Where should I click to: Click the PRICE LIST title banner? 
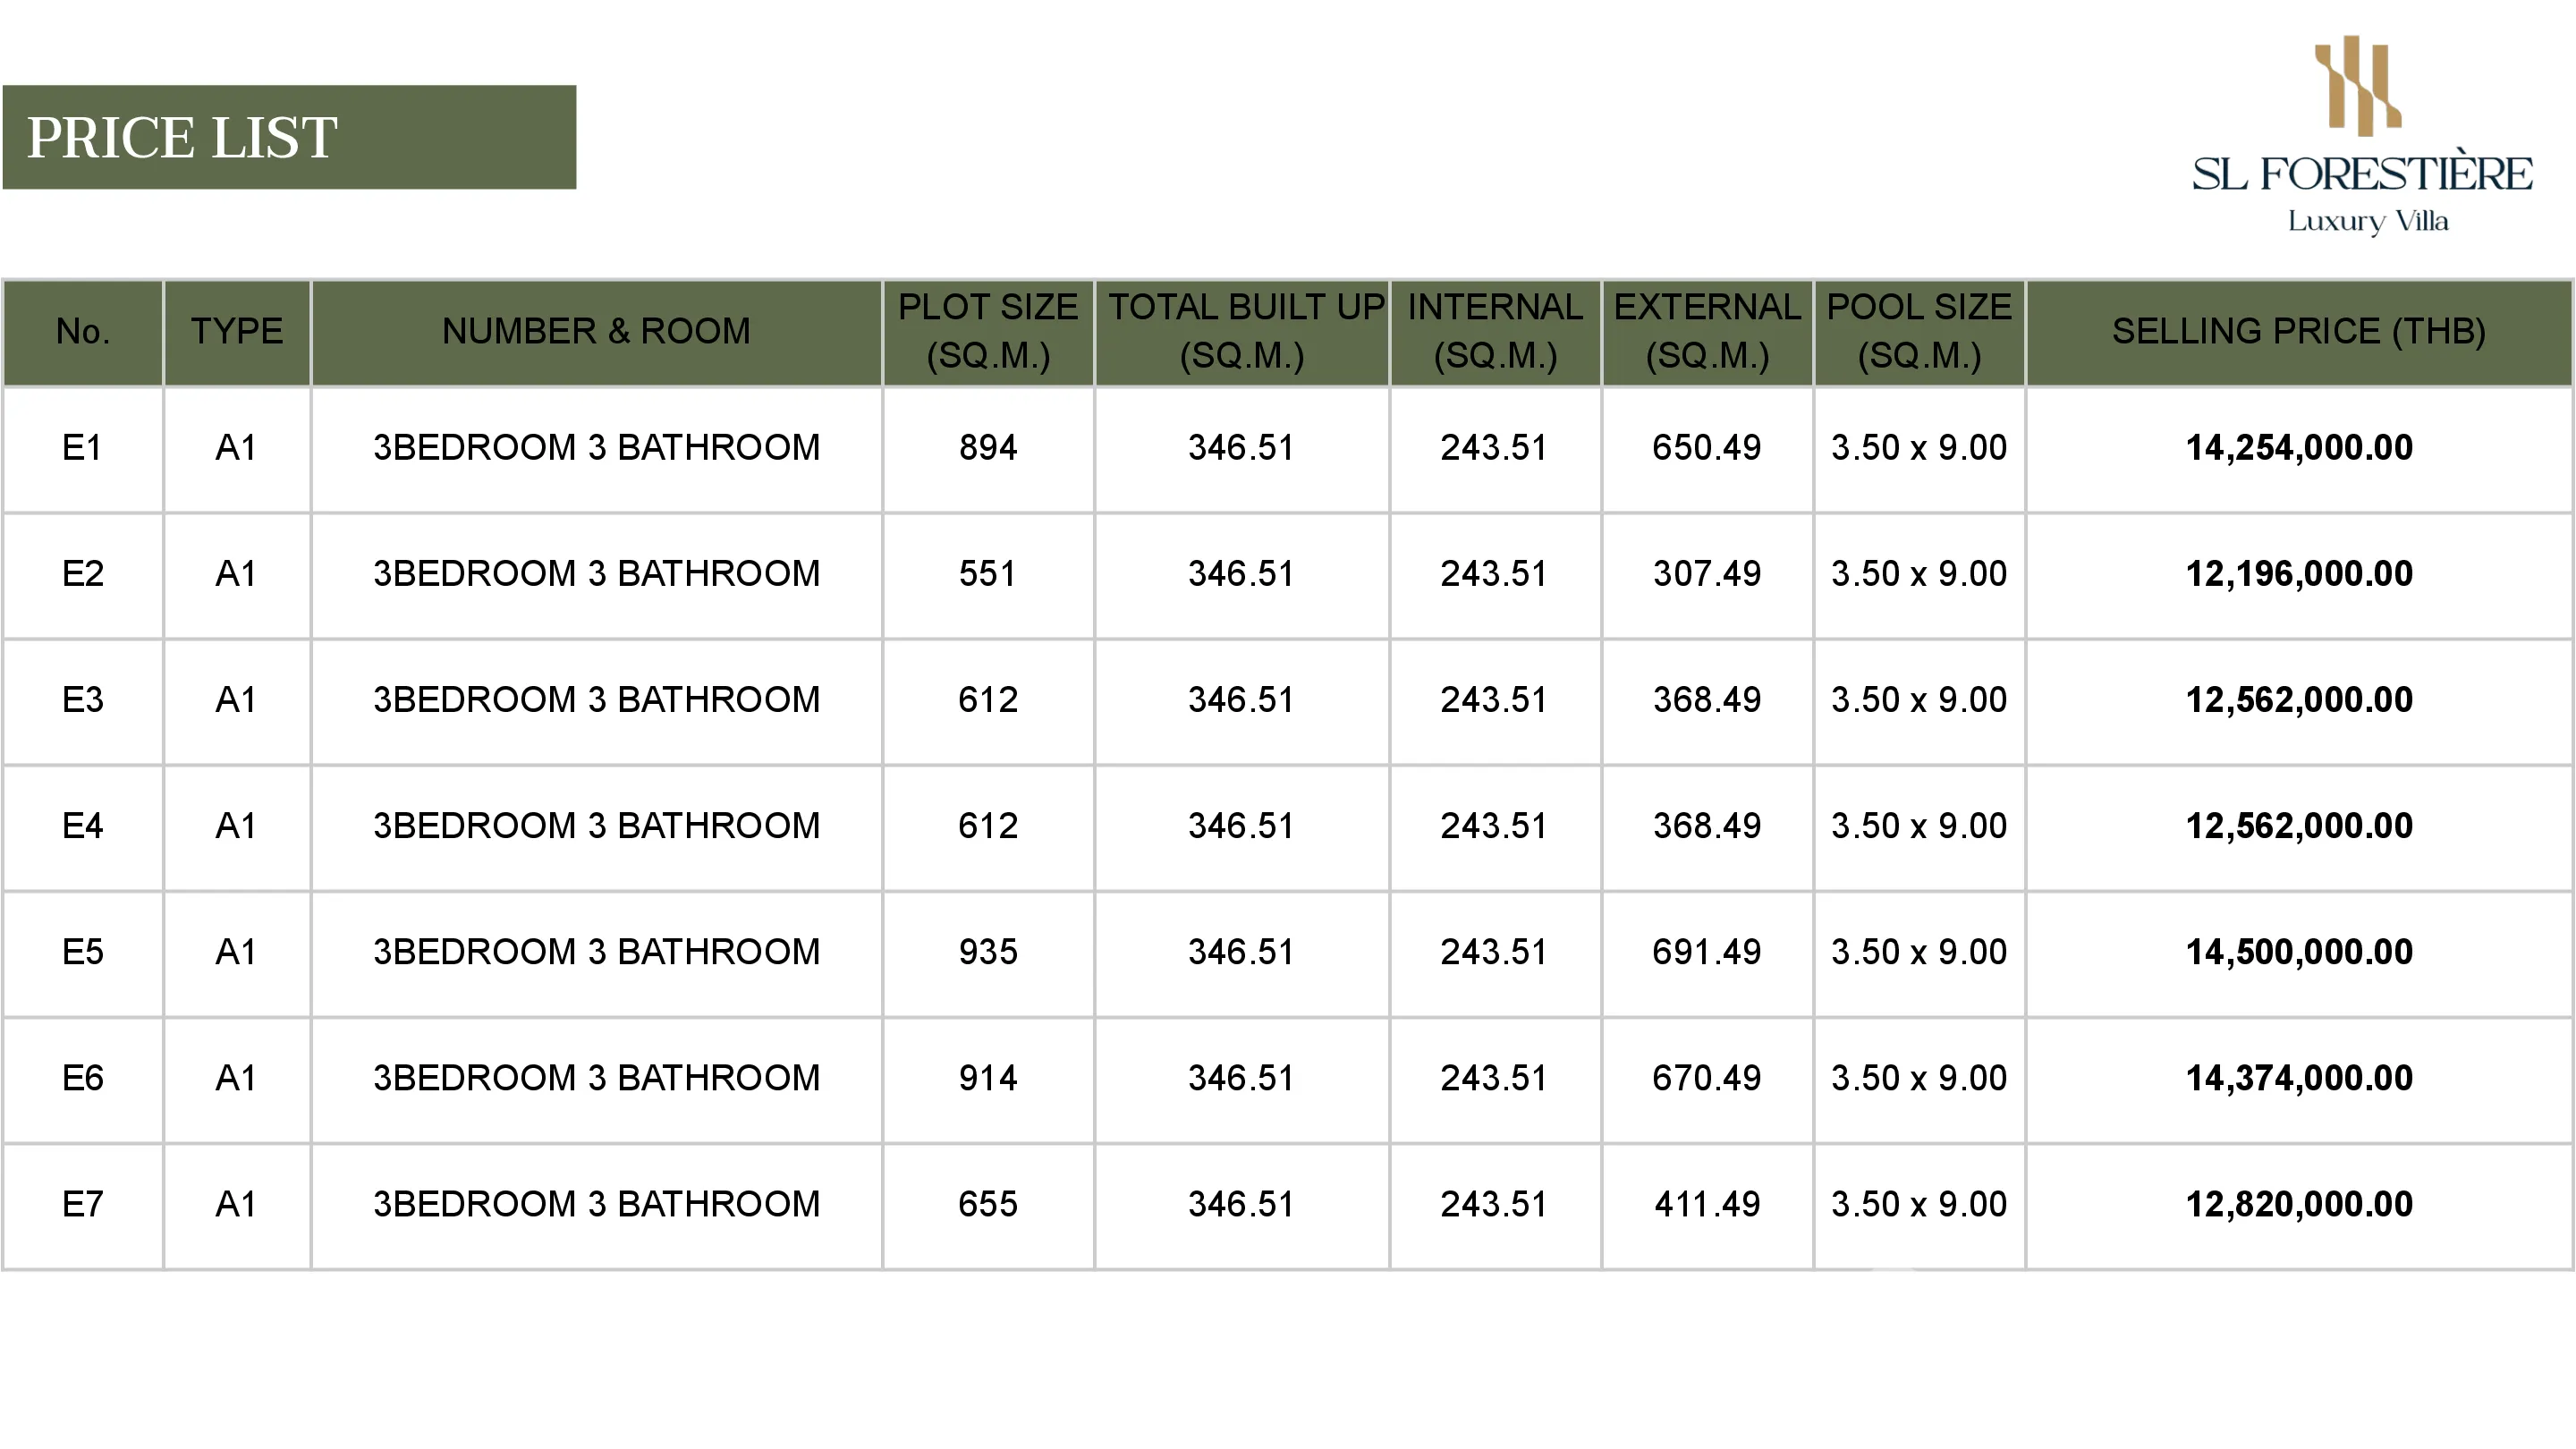pos(289,137)
